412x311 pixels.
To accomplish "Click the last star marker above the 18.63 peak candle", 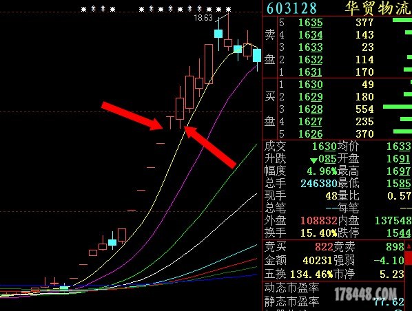I will (x=228, y=10).
